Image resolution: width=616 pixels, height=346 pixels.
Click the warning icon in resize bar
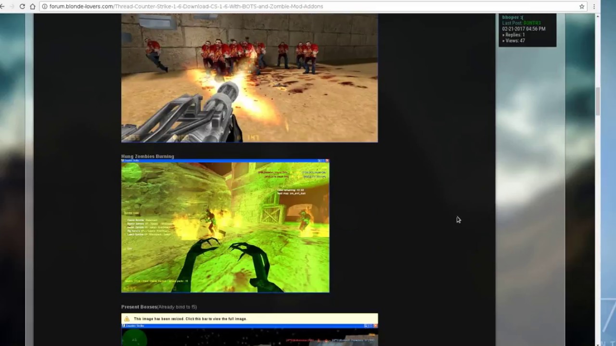(127, 319)
